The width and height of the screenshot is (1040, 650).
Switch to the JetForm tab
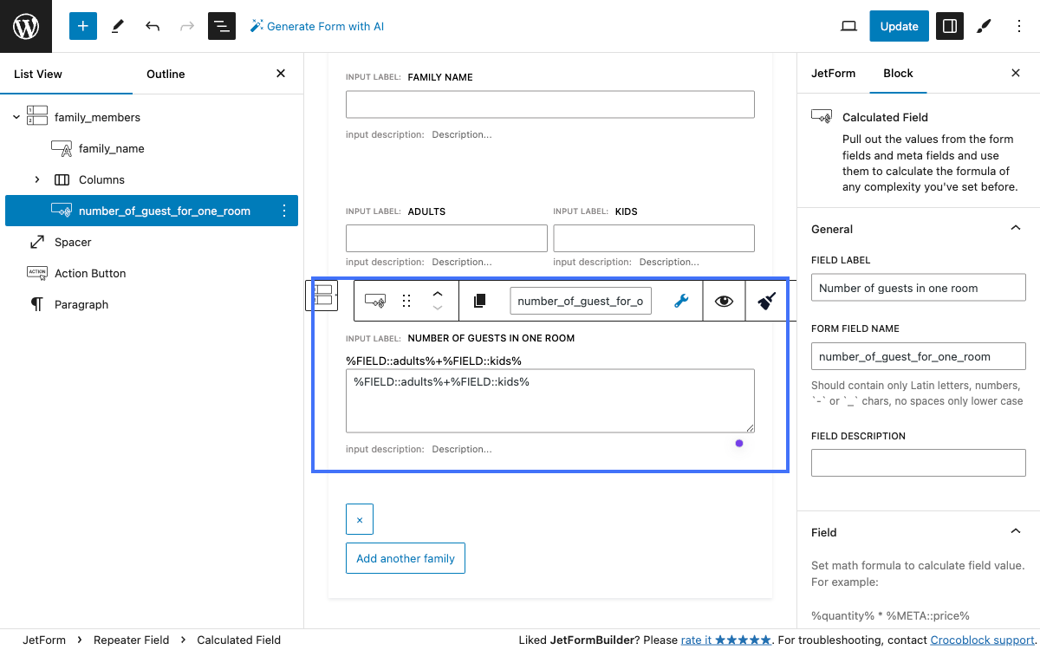[833, 73]
